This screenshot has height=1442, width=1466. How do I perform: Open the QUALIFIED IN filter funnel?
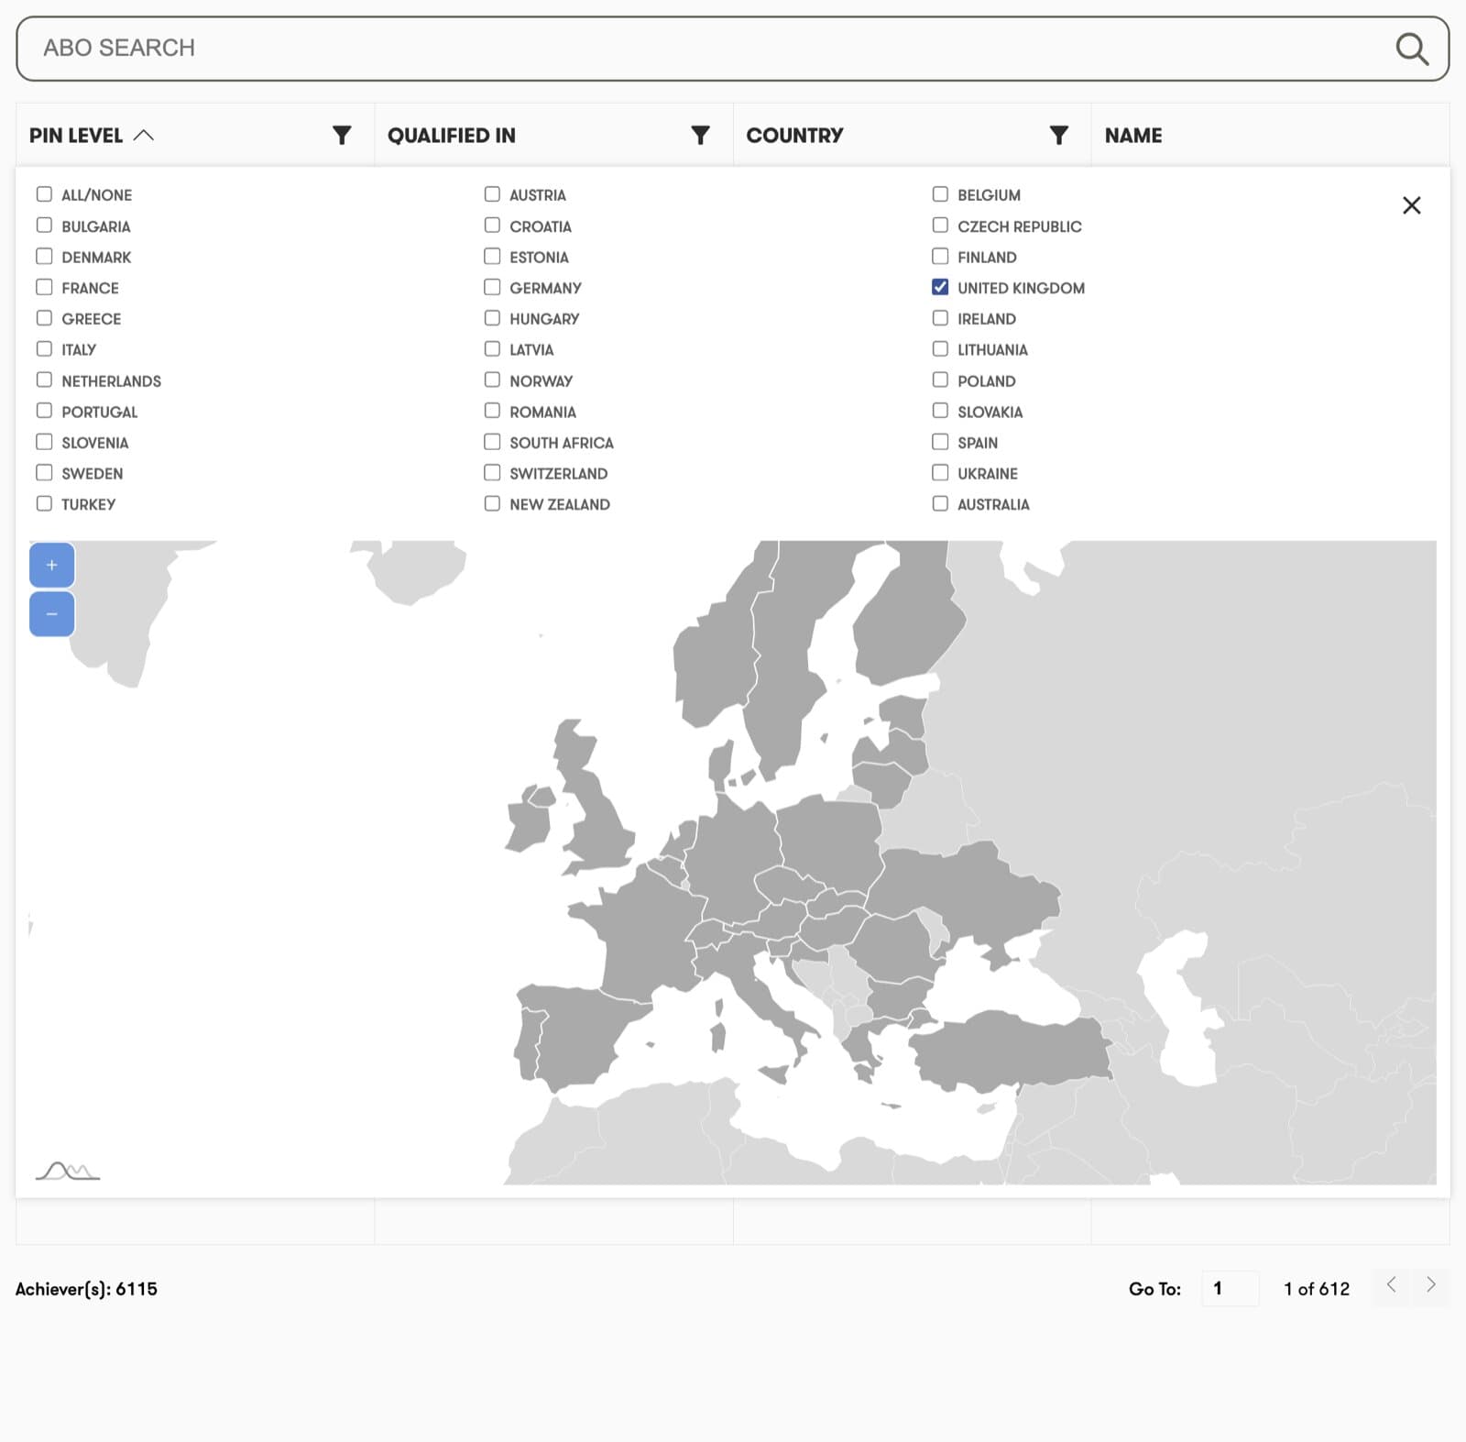pyautogui.click(x=700, y=136)
